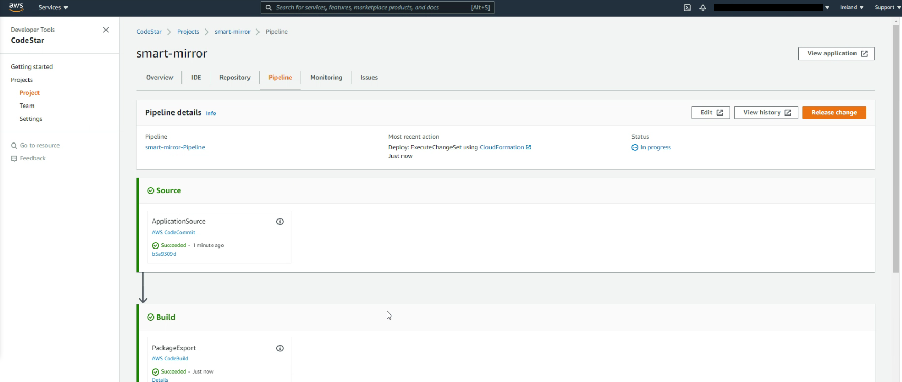Click the View history button
This screenshot has height=382, width=902.
pyautogui.click(x=766, y=112)
